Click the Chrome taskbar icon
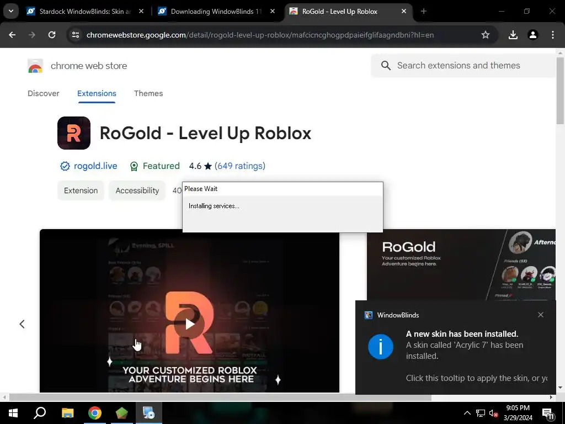This screenshot has height=424, width=565. pos(95,413)
